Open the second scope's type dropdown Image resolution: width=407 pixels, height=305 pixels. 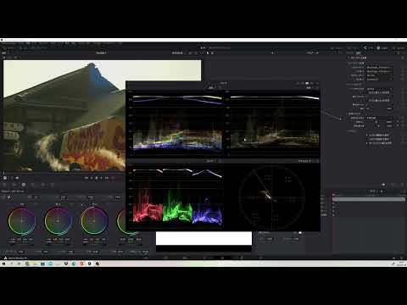(309, 87)
